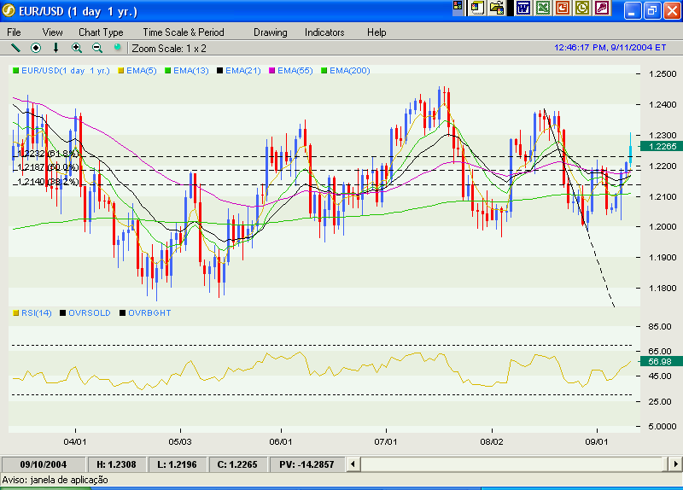
Task: Click the magenta EMA(55) legend color square
Action: pyautogui.click(x=273, y=70)
